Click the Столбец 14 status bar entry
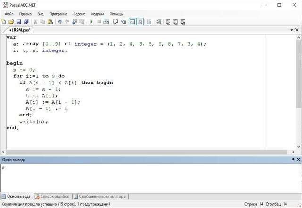Image resolution: width=302 pixels, height=208 pixels. [x=277, y=204]
